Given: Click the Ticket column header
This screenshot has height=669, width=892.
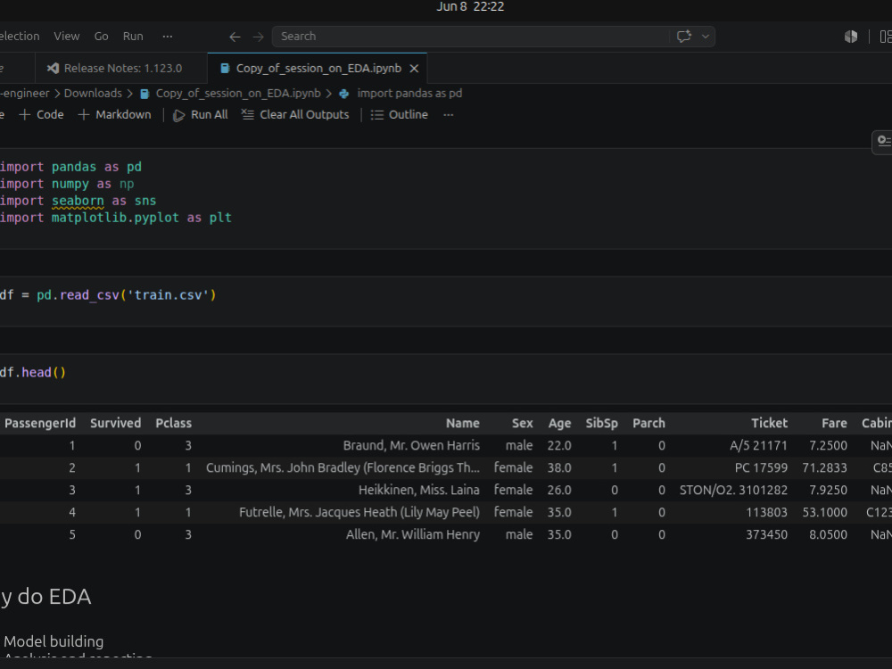Looking at the screenshot, I should tap(769, 423).
